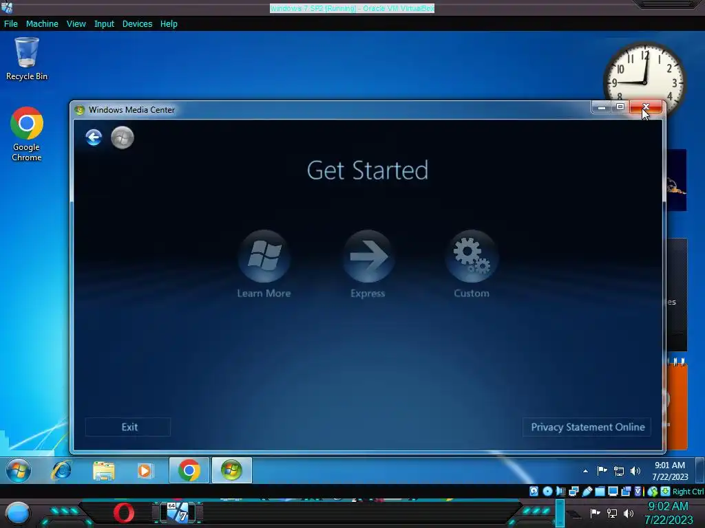Open Action Center flag in the guest tray
Image resolution: width=705 pixels, height=528 pixels.
pyautogui.click(x=602, y=470)
